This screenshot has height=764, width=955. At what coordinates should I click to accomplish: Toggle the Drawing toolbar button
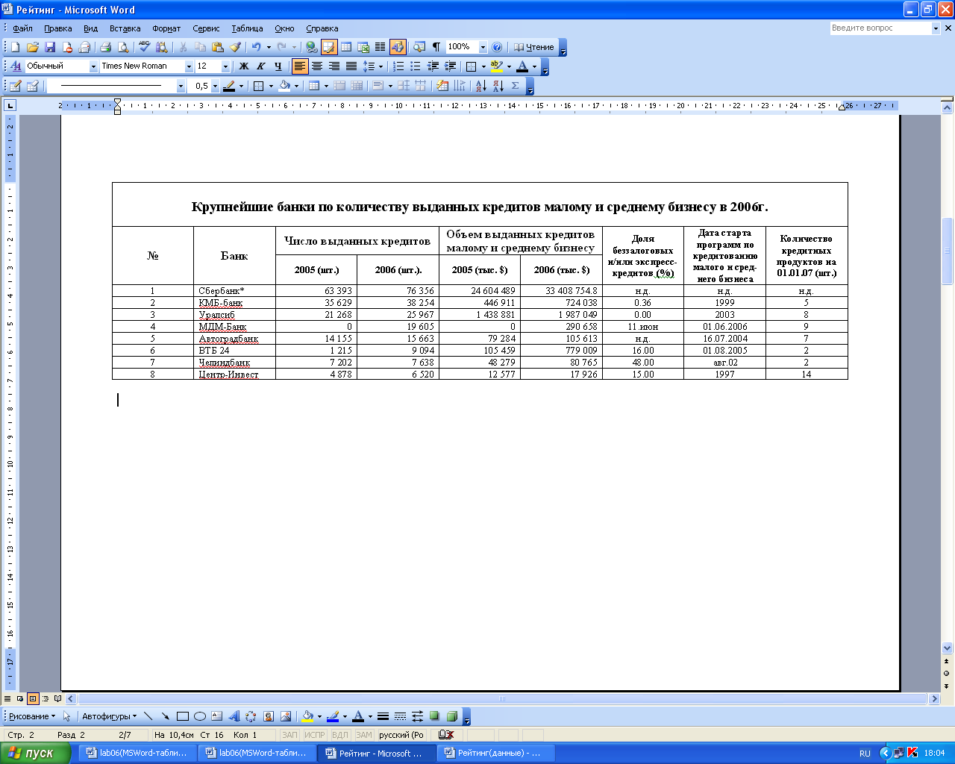point(398,47)
